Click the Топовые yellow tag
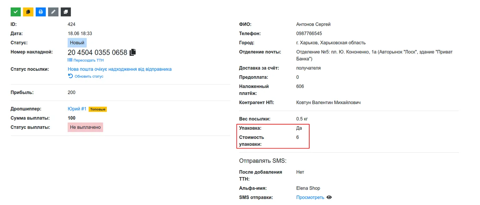 coord(98,109)
